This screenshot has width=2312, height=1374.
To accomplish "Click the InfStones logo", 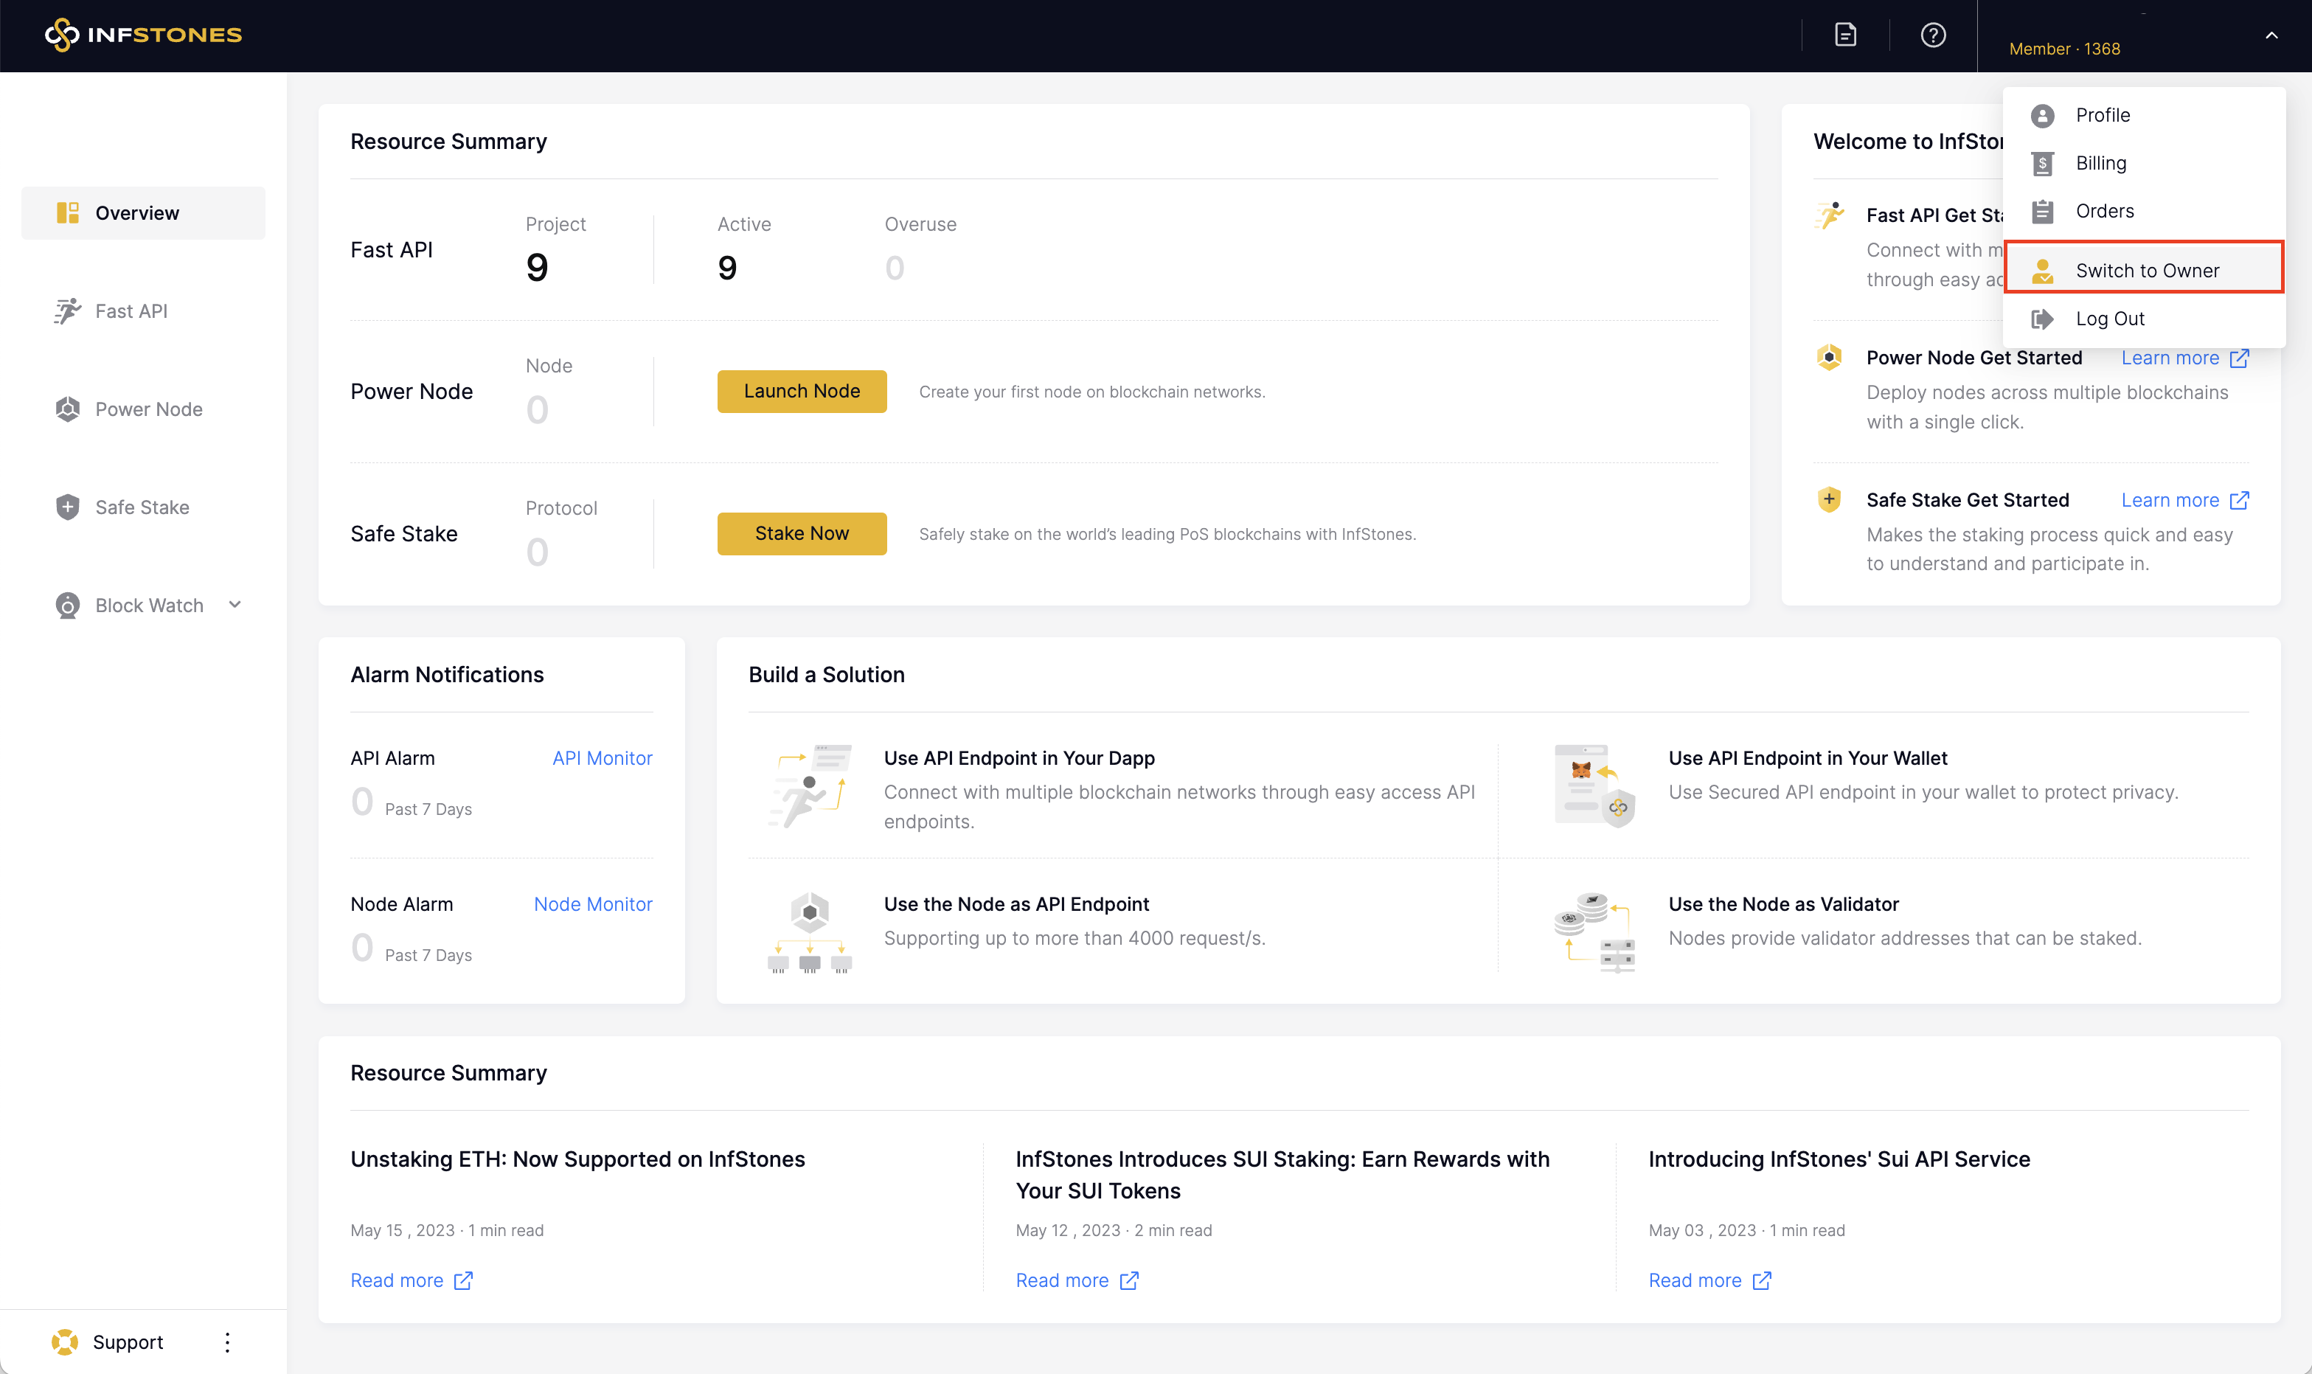I will click(144, 35).
